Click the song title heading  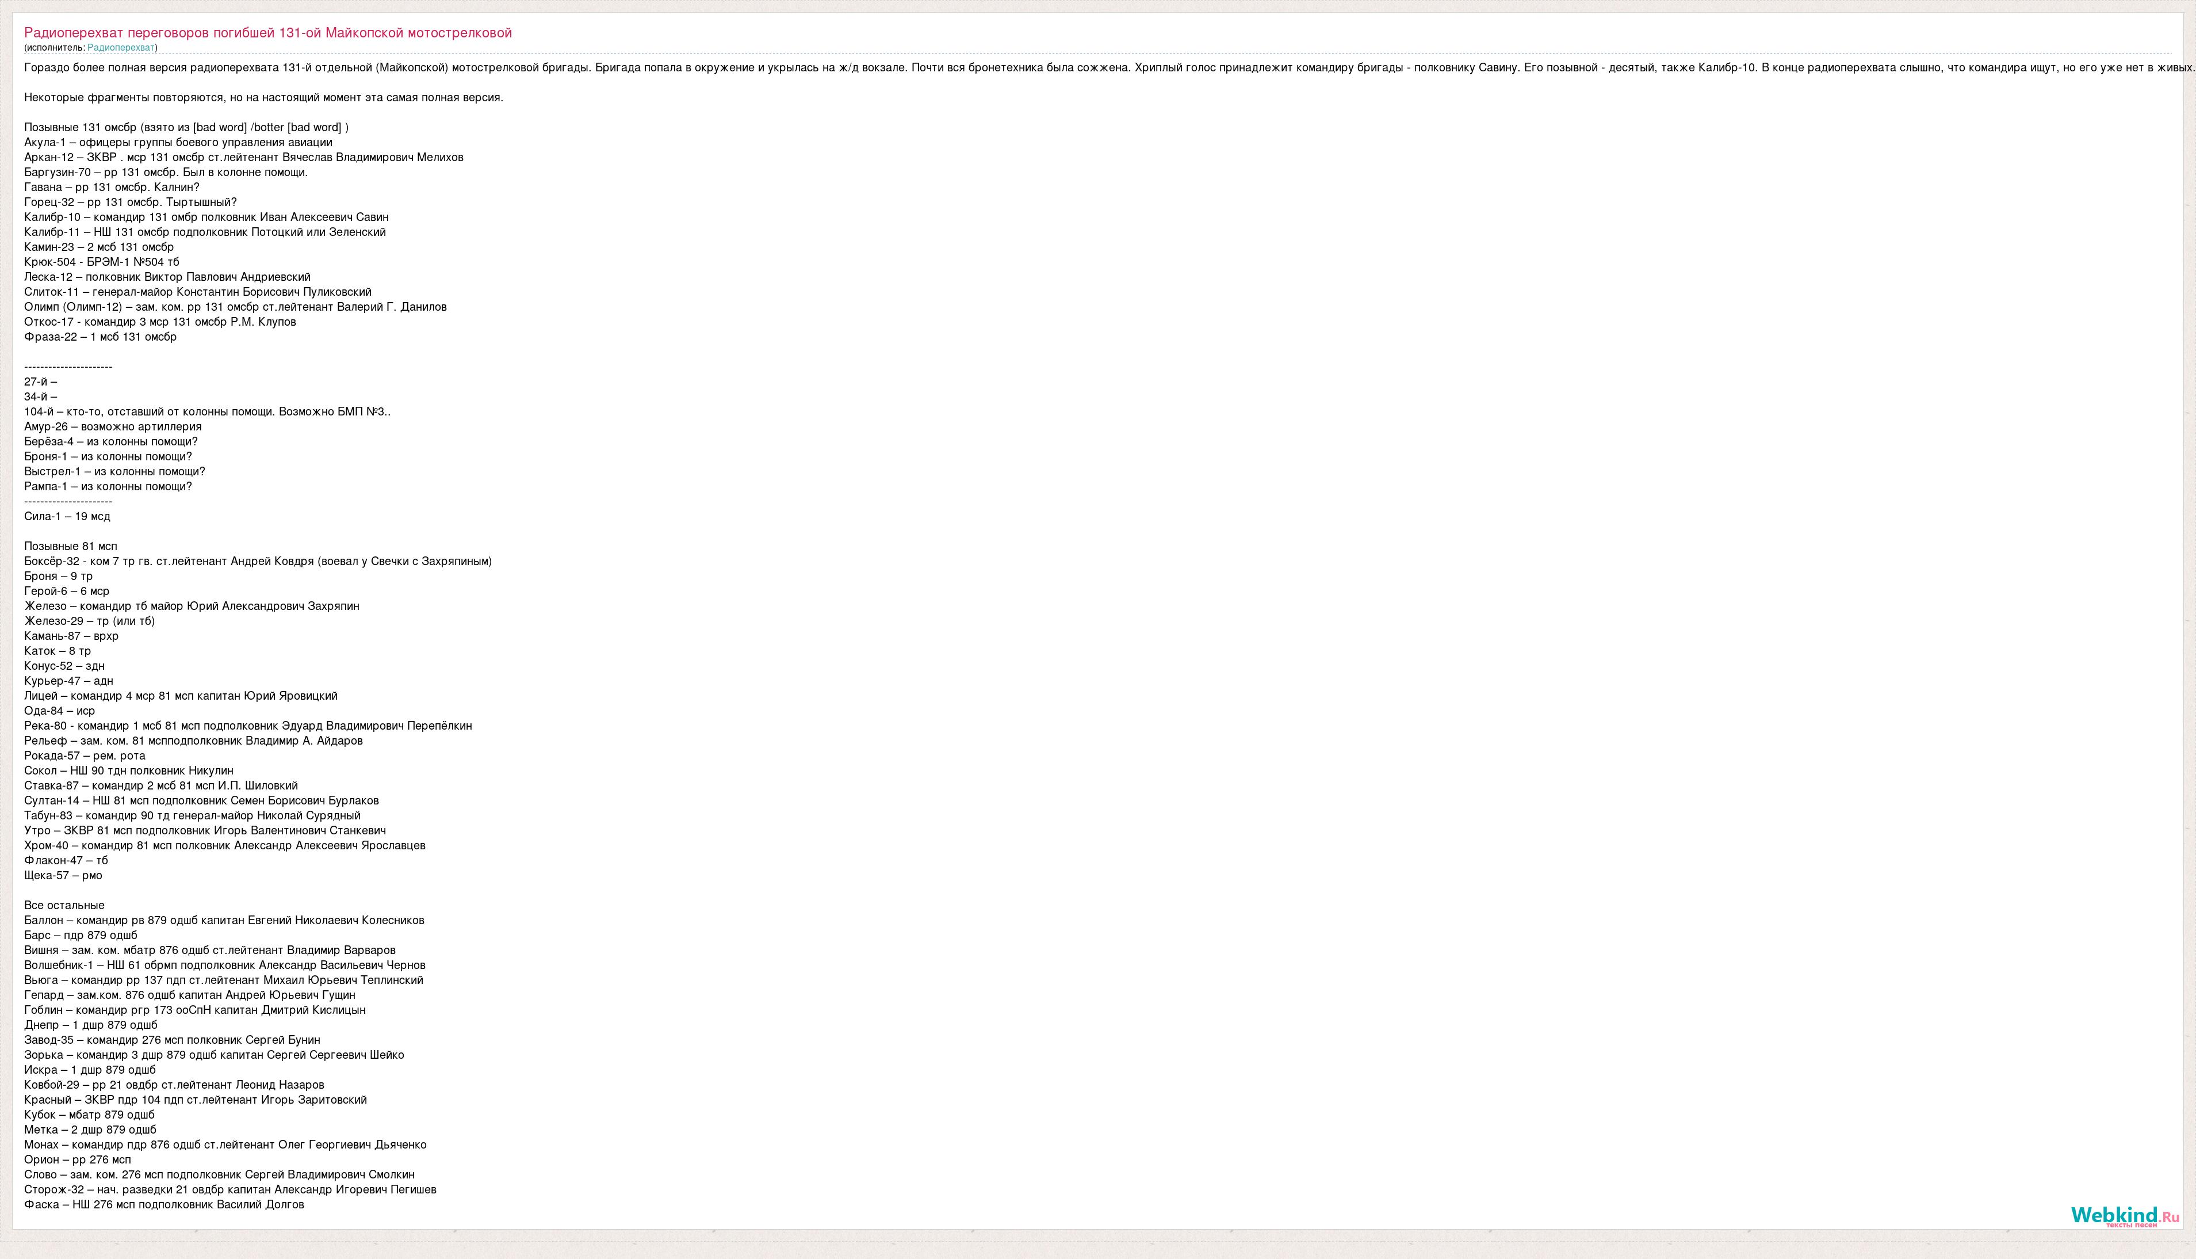[x=268, y=33]
